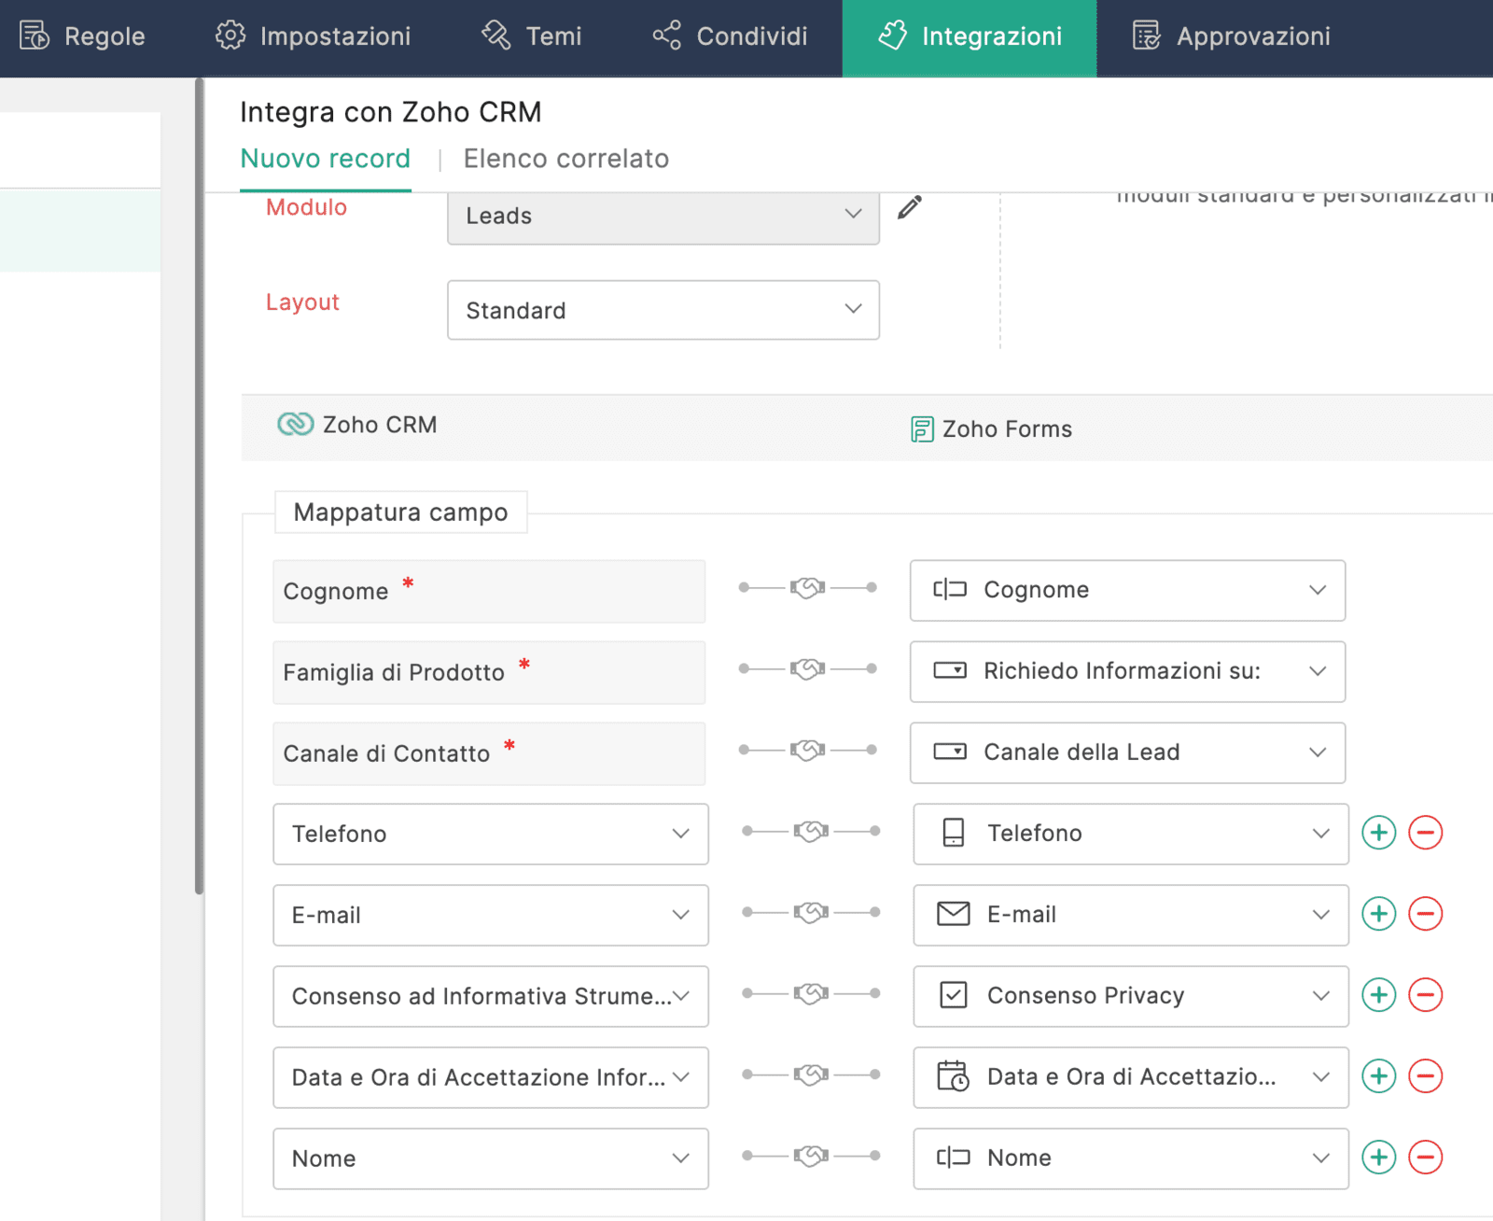
Task: Expand the Canale della Lead dropdown
Action: click(x=1127, y=752)
